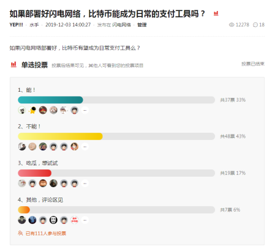Image resolution: width=275 pixels, height=252 pixels.
Task: Click the yellow progress bar for 不能！
Action: 60,136
